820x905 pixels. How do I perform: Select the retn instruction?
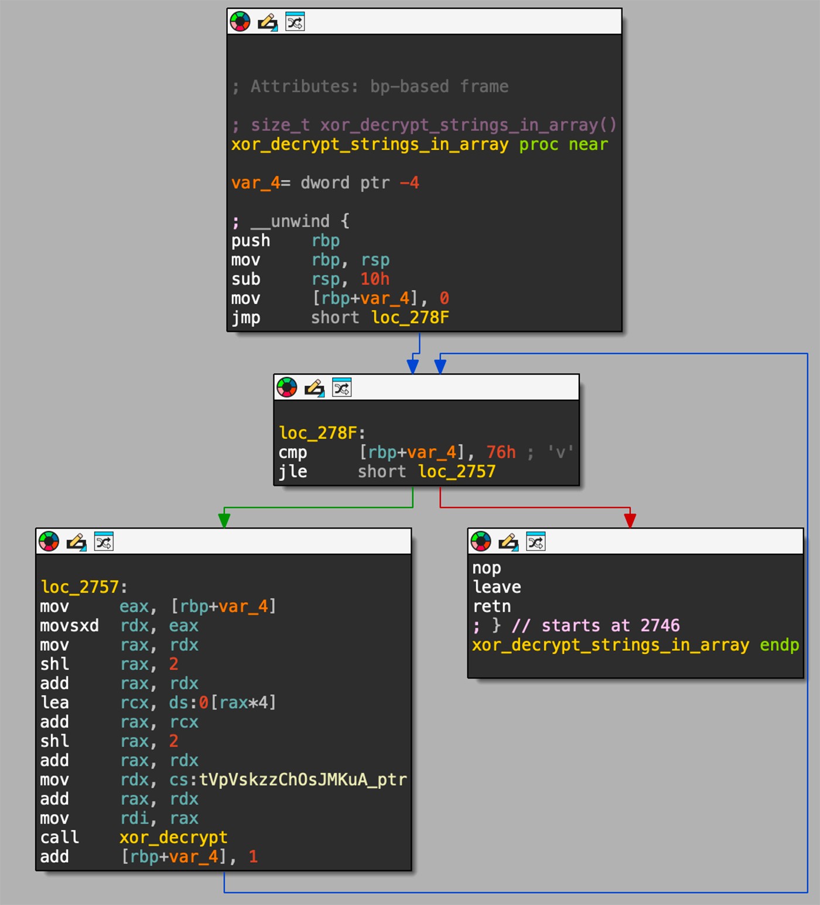(x=492, y=606)
